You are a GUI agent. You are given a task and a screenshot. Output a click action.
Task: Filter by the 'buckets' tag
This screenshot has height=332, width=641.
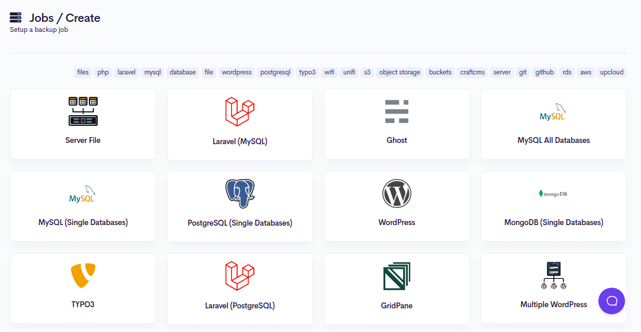point(440,72)
